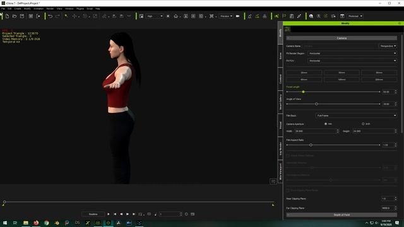Choose the 35mm lens preset

pos(342,73)
